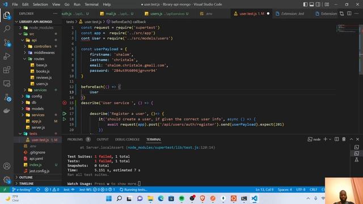Open the Manage gear menu

coord(7,180)
